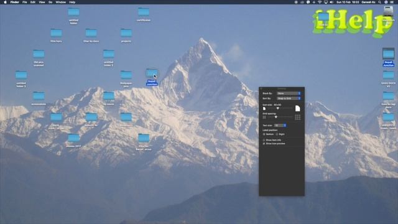Screen dimensions: 398x224
Task: Click the Siri icon in menu bar
Action: click(386, 2)
